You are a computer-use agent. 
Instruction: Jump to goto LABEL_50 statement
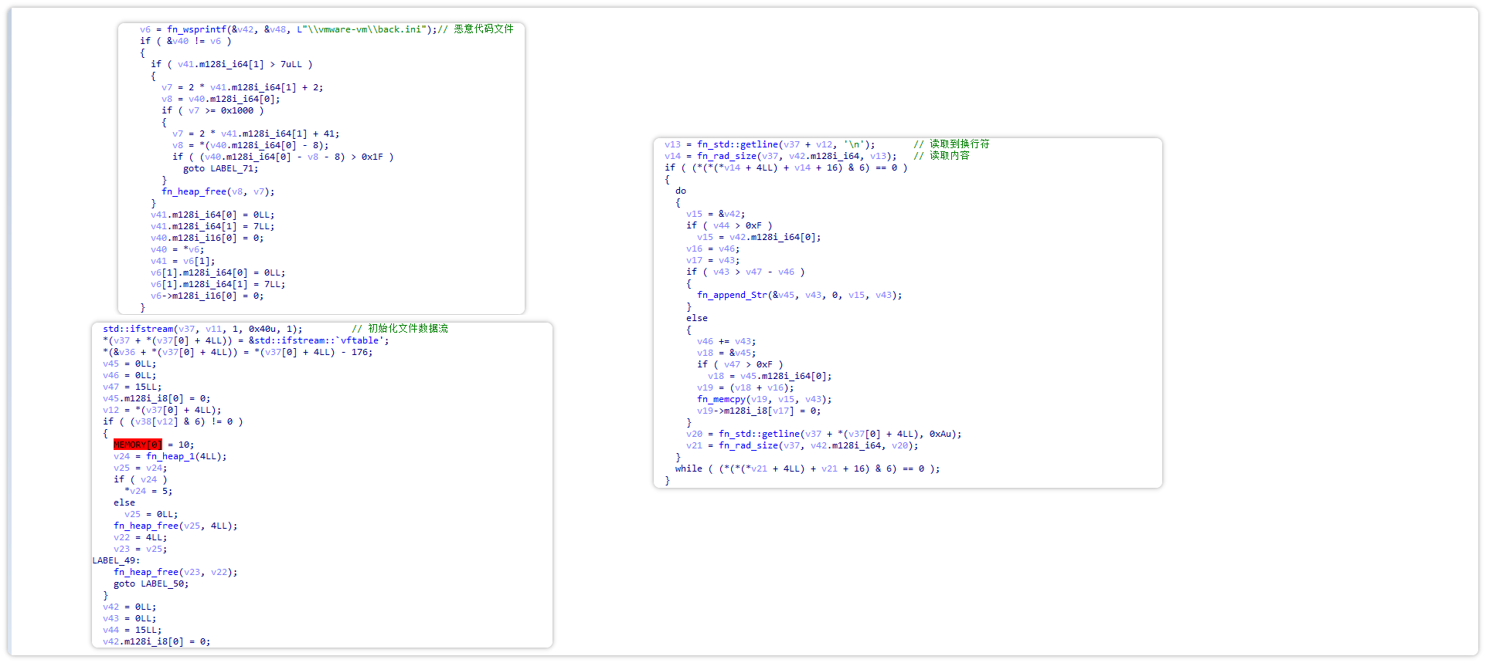click(x=151, y=584)
